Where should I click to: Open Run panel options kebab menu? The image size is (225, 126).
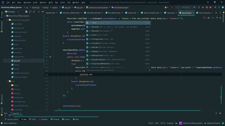pyautogui.click(x=216, y=113)
